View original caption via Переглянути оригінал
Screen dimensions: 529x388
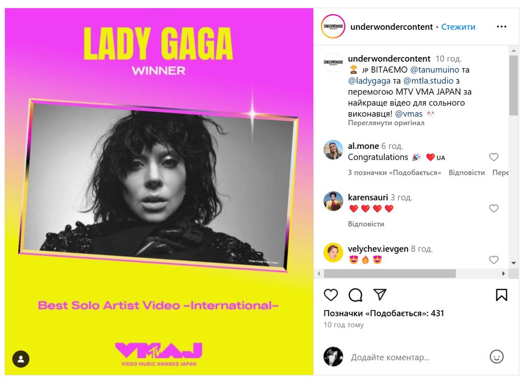[x=386, y=123]
